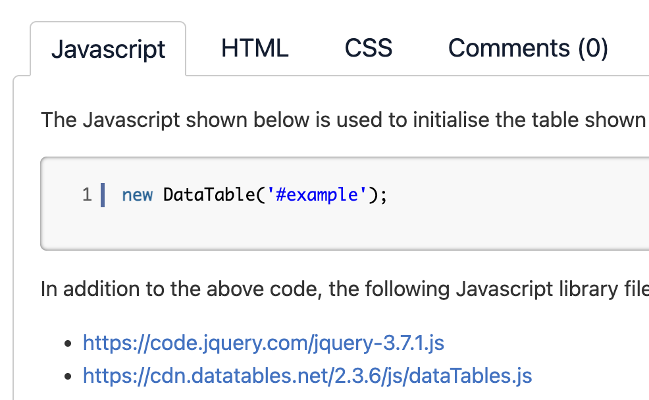Click blank tab bar space right of Comments

point(632,49)
